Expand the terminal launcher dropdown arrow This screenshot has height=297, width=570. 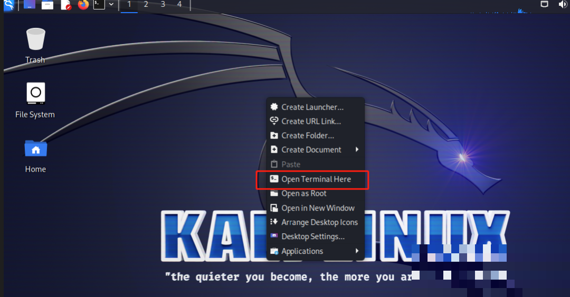111,4
